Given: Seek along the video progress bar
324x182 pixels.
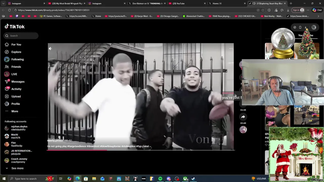Looking at the screenshot, I should [140, 150].
